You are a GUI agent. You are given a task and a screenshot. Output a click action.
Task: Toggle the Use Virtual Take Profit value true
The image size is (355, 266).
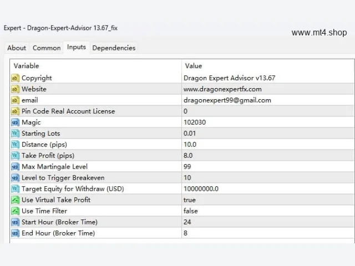(190, 200)
